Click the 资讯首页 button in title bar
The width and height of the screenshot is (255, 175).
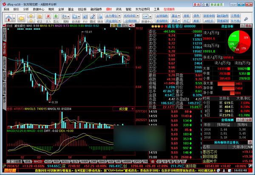217,5
